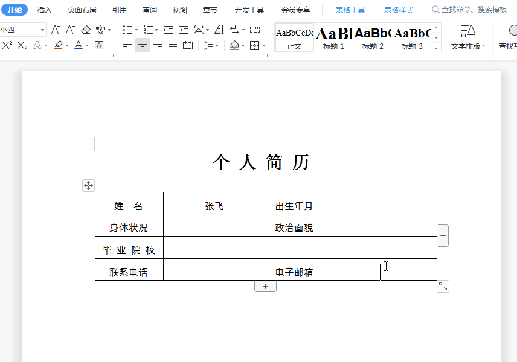Align text right

tap(158, 45)
